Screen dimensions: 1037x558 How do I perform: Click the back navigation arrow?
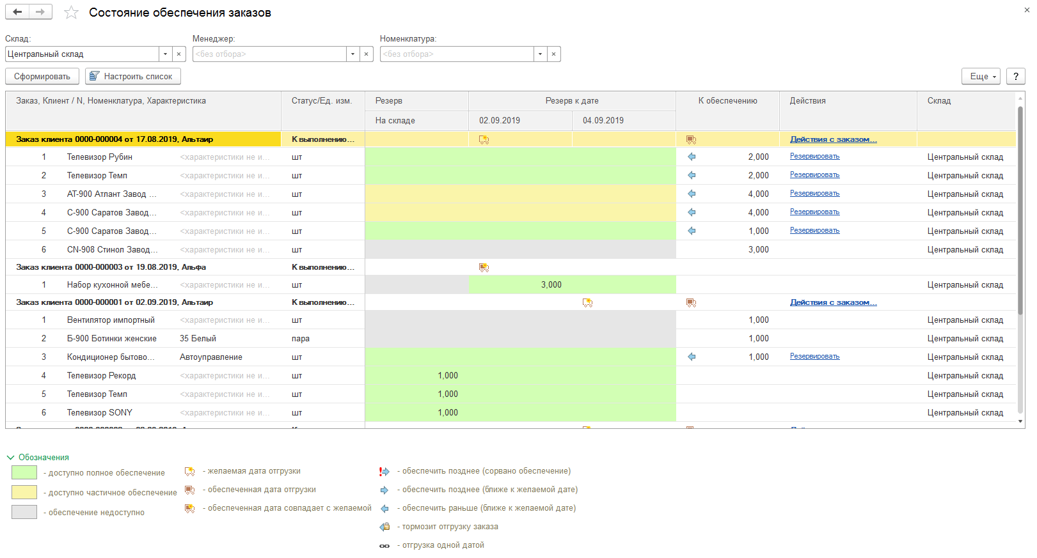coord(17,12)
